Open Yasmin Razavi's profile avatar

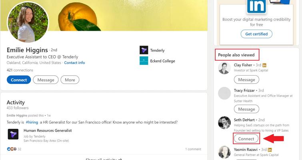224,152
